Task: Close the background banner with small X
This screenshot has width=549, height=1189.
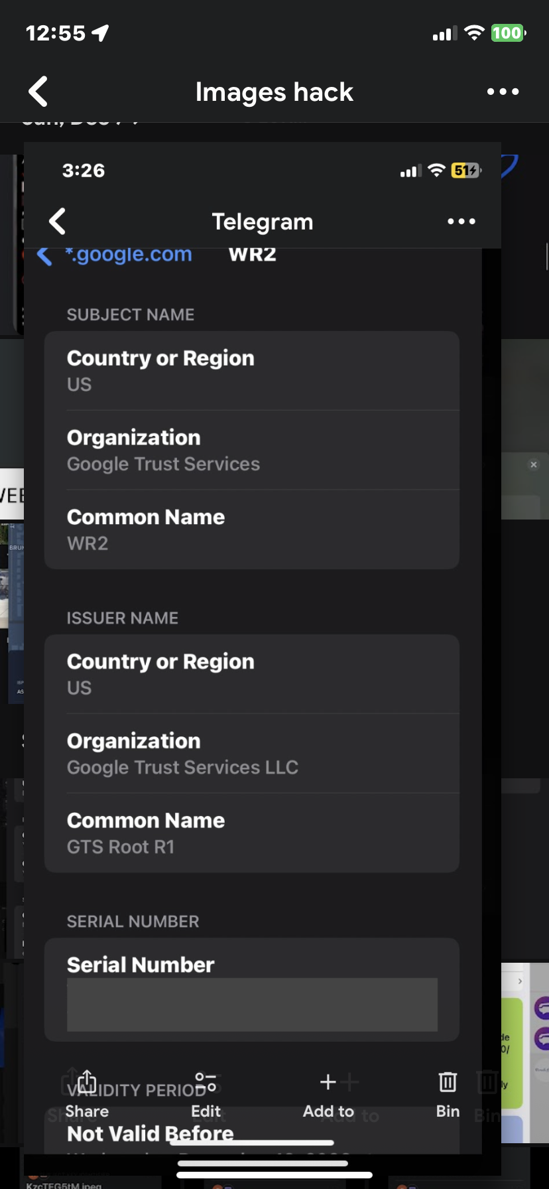Action: point(534,464)
